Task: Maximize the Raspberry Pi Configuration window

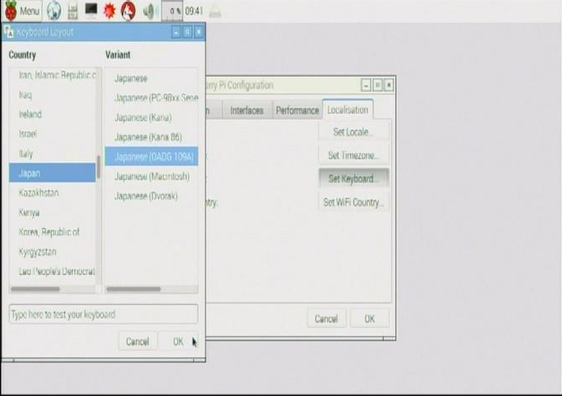Action: coord(377,85)
